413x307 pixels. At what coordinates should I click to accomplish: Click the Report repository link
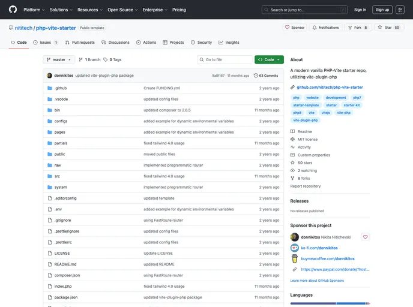pyautogui.click(x=306, y=186)
